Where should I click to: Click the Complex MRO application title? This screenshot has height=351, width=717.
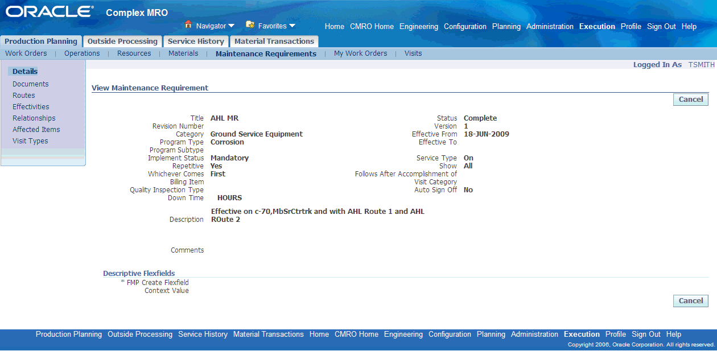[137, 13]
